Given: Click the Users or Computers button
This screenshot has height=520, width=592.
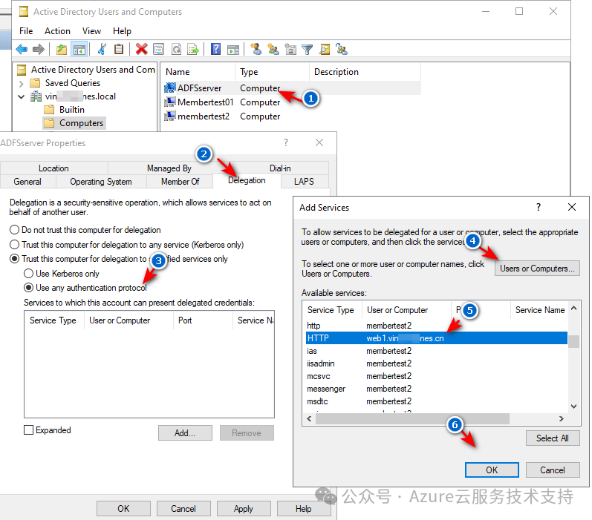Looking at the screenshot, I should [x=537, y=268].
